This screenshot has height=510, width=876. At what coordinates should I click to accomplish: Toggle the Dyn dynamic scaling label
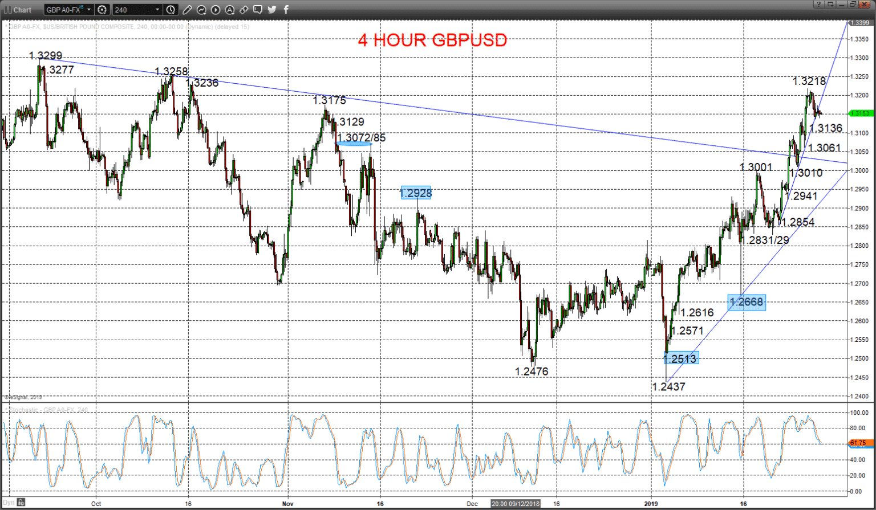tap(9, 503)
